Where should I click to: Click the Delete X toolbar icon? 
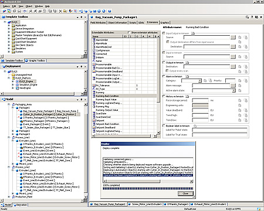pyautogui.click(x=60, y=11)
